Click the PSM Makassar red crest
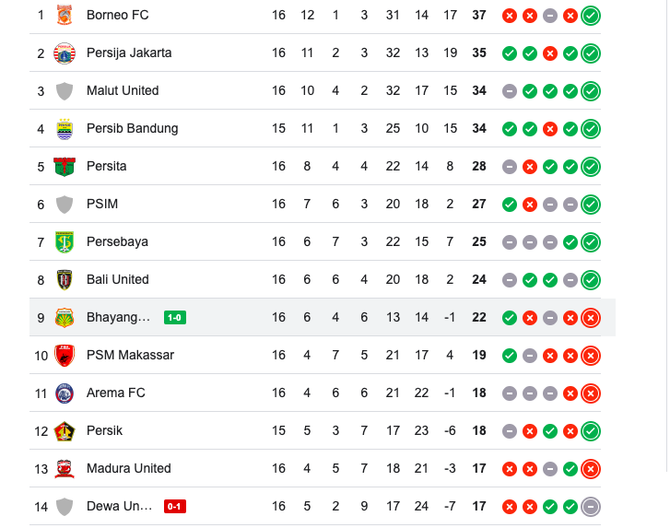Viewport: 670px width, 528px height. tap(65, 355)
